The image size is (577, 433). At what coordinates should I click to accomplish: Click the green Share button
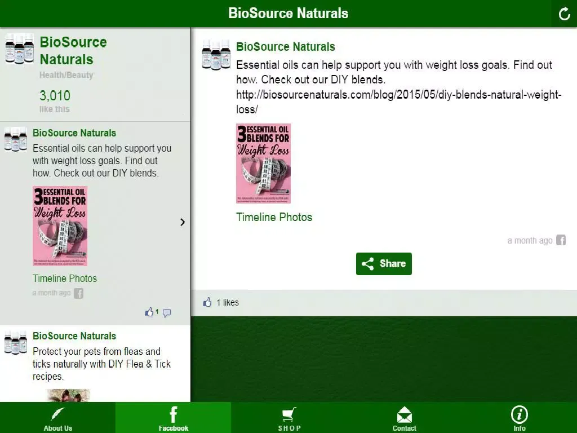tap(384, 264)
